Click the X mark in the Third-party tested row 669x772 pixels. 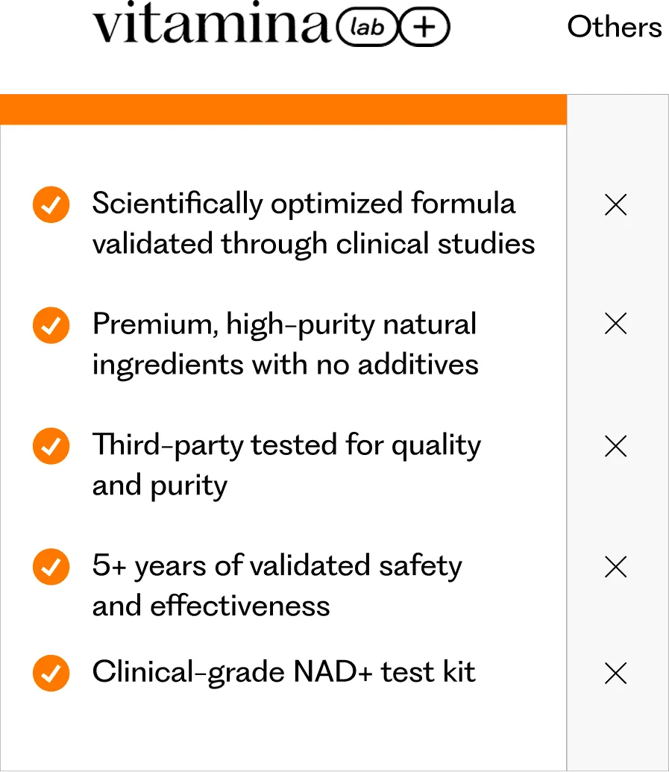(615, 446)
